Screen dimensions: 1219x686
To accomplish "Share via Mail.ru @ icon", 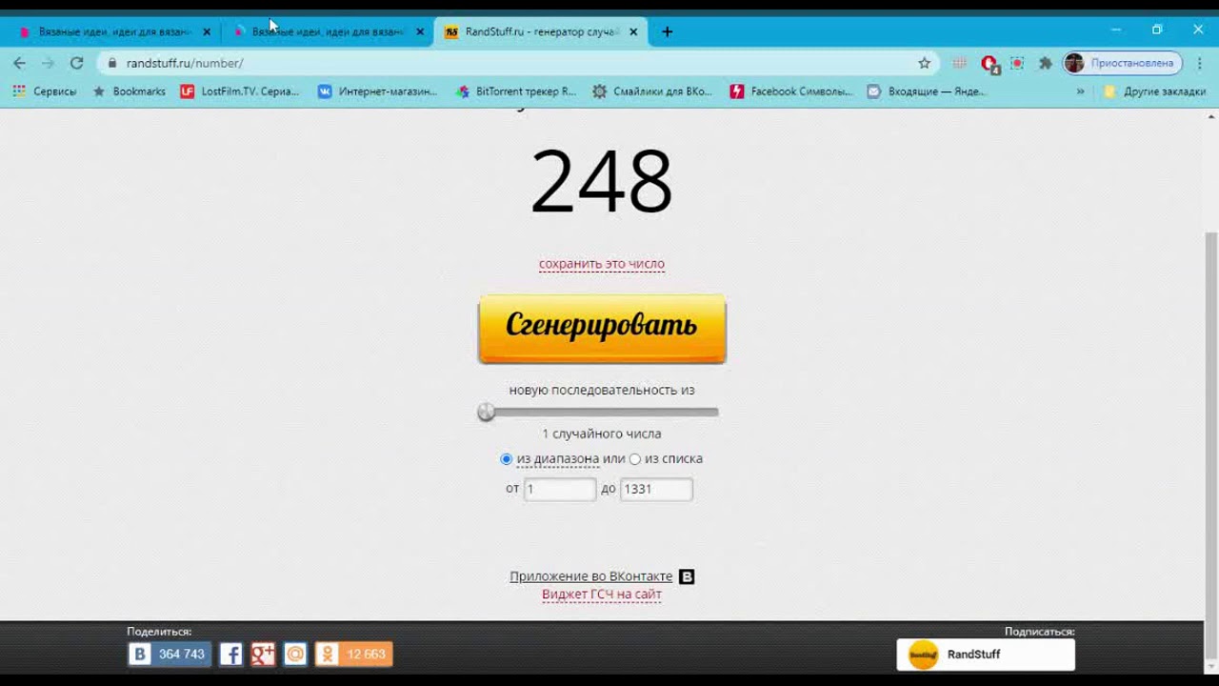I will coord(295,654).
